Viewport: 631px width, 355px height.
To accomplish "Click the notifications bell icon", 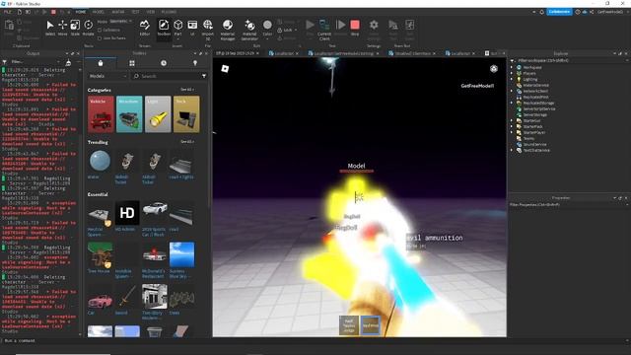I will (x=541, y=12).
